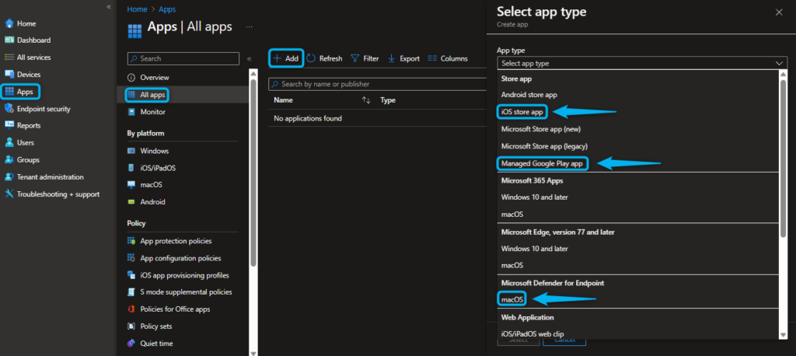Viewport: 796px width, 356px height.
Task: Click the Home breadcrumb link
Action: coord(137,9)
